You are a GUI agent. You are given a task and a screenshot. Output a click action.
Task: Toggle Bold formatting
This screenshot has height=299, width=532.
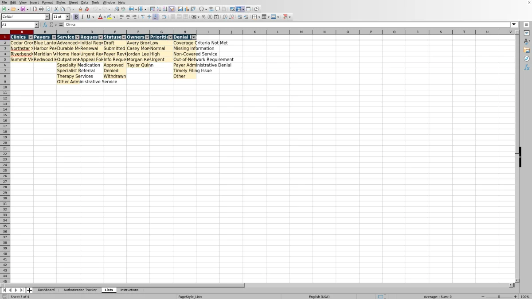pos(76,17)
